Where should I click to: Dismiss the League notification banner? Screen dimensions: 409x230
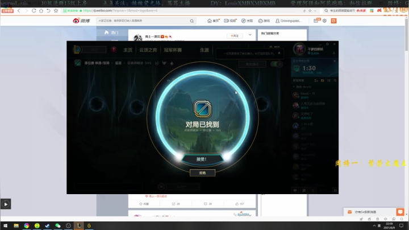tap(279, 53)
